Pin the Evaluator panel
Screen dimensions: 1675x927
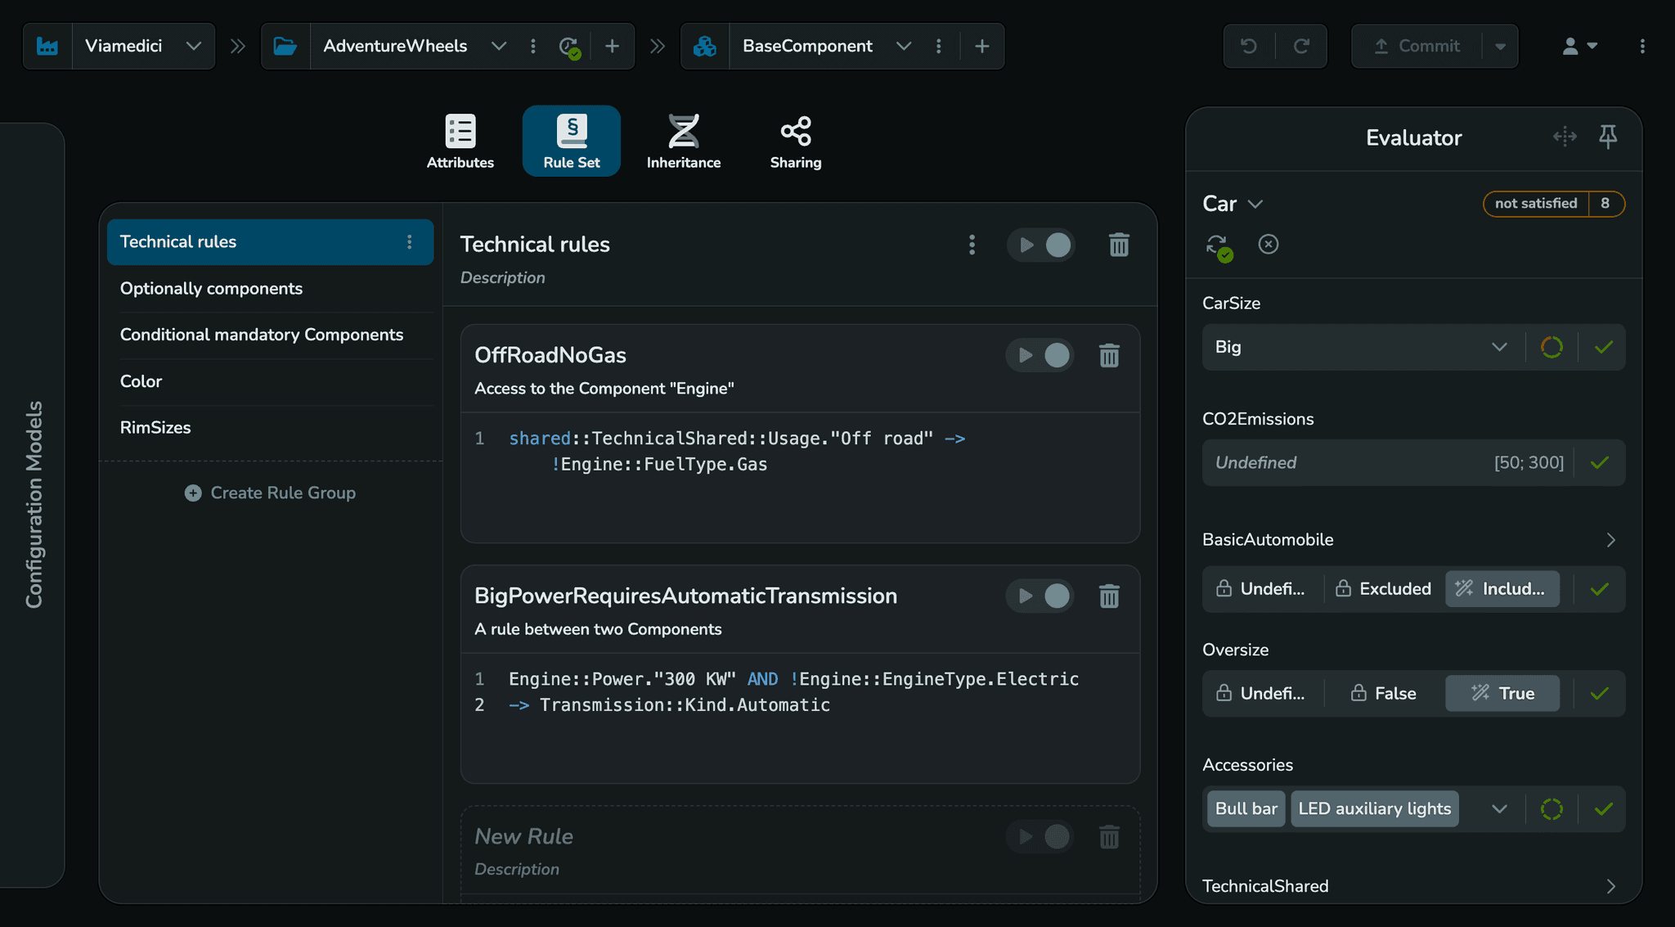(x=1608, y=137)
